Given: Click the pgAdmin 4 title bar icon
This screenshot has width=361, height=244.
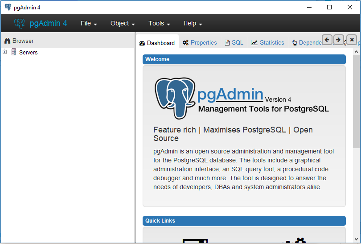Looking at the screenshot, I should point(8,7).
